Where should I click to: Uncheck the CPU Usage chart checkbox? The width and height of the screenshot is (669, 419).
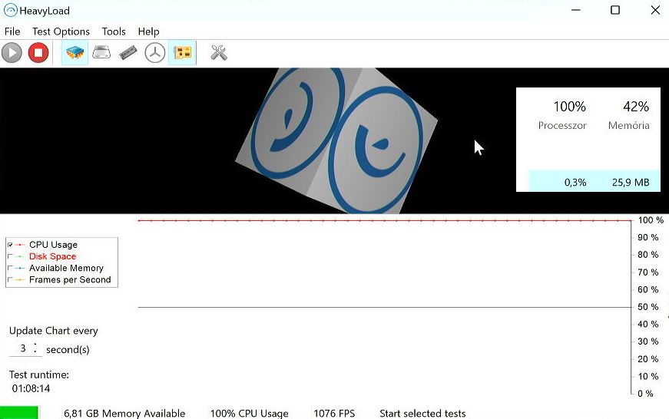(10, 245)
